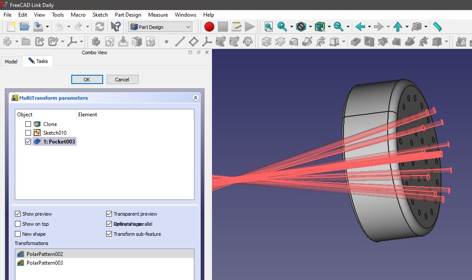Screen dimensions: 472x280
Task: Enable the New shape checkbox
Action: pyautogui.click(x=18, y=234)
